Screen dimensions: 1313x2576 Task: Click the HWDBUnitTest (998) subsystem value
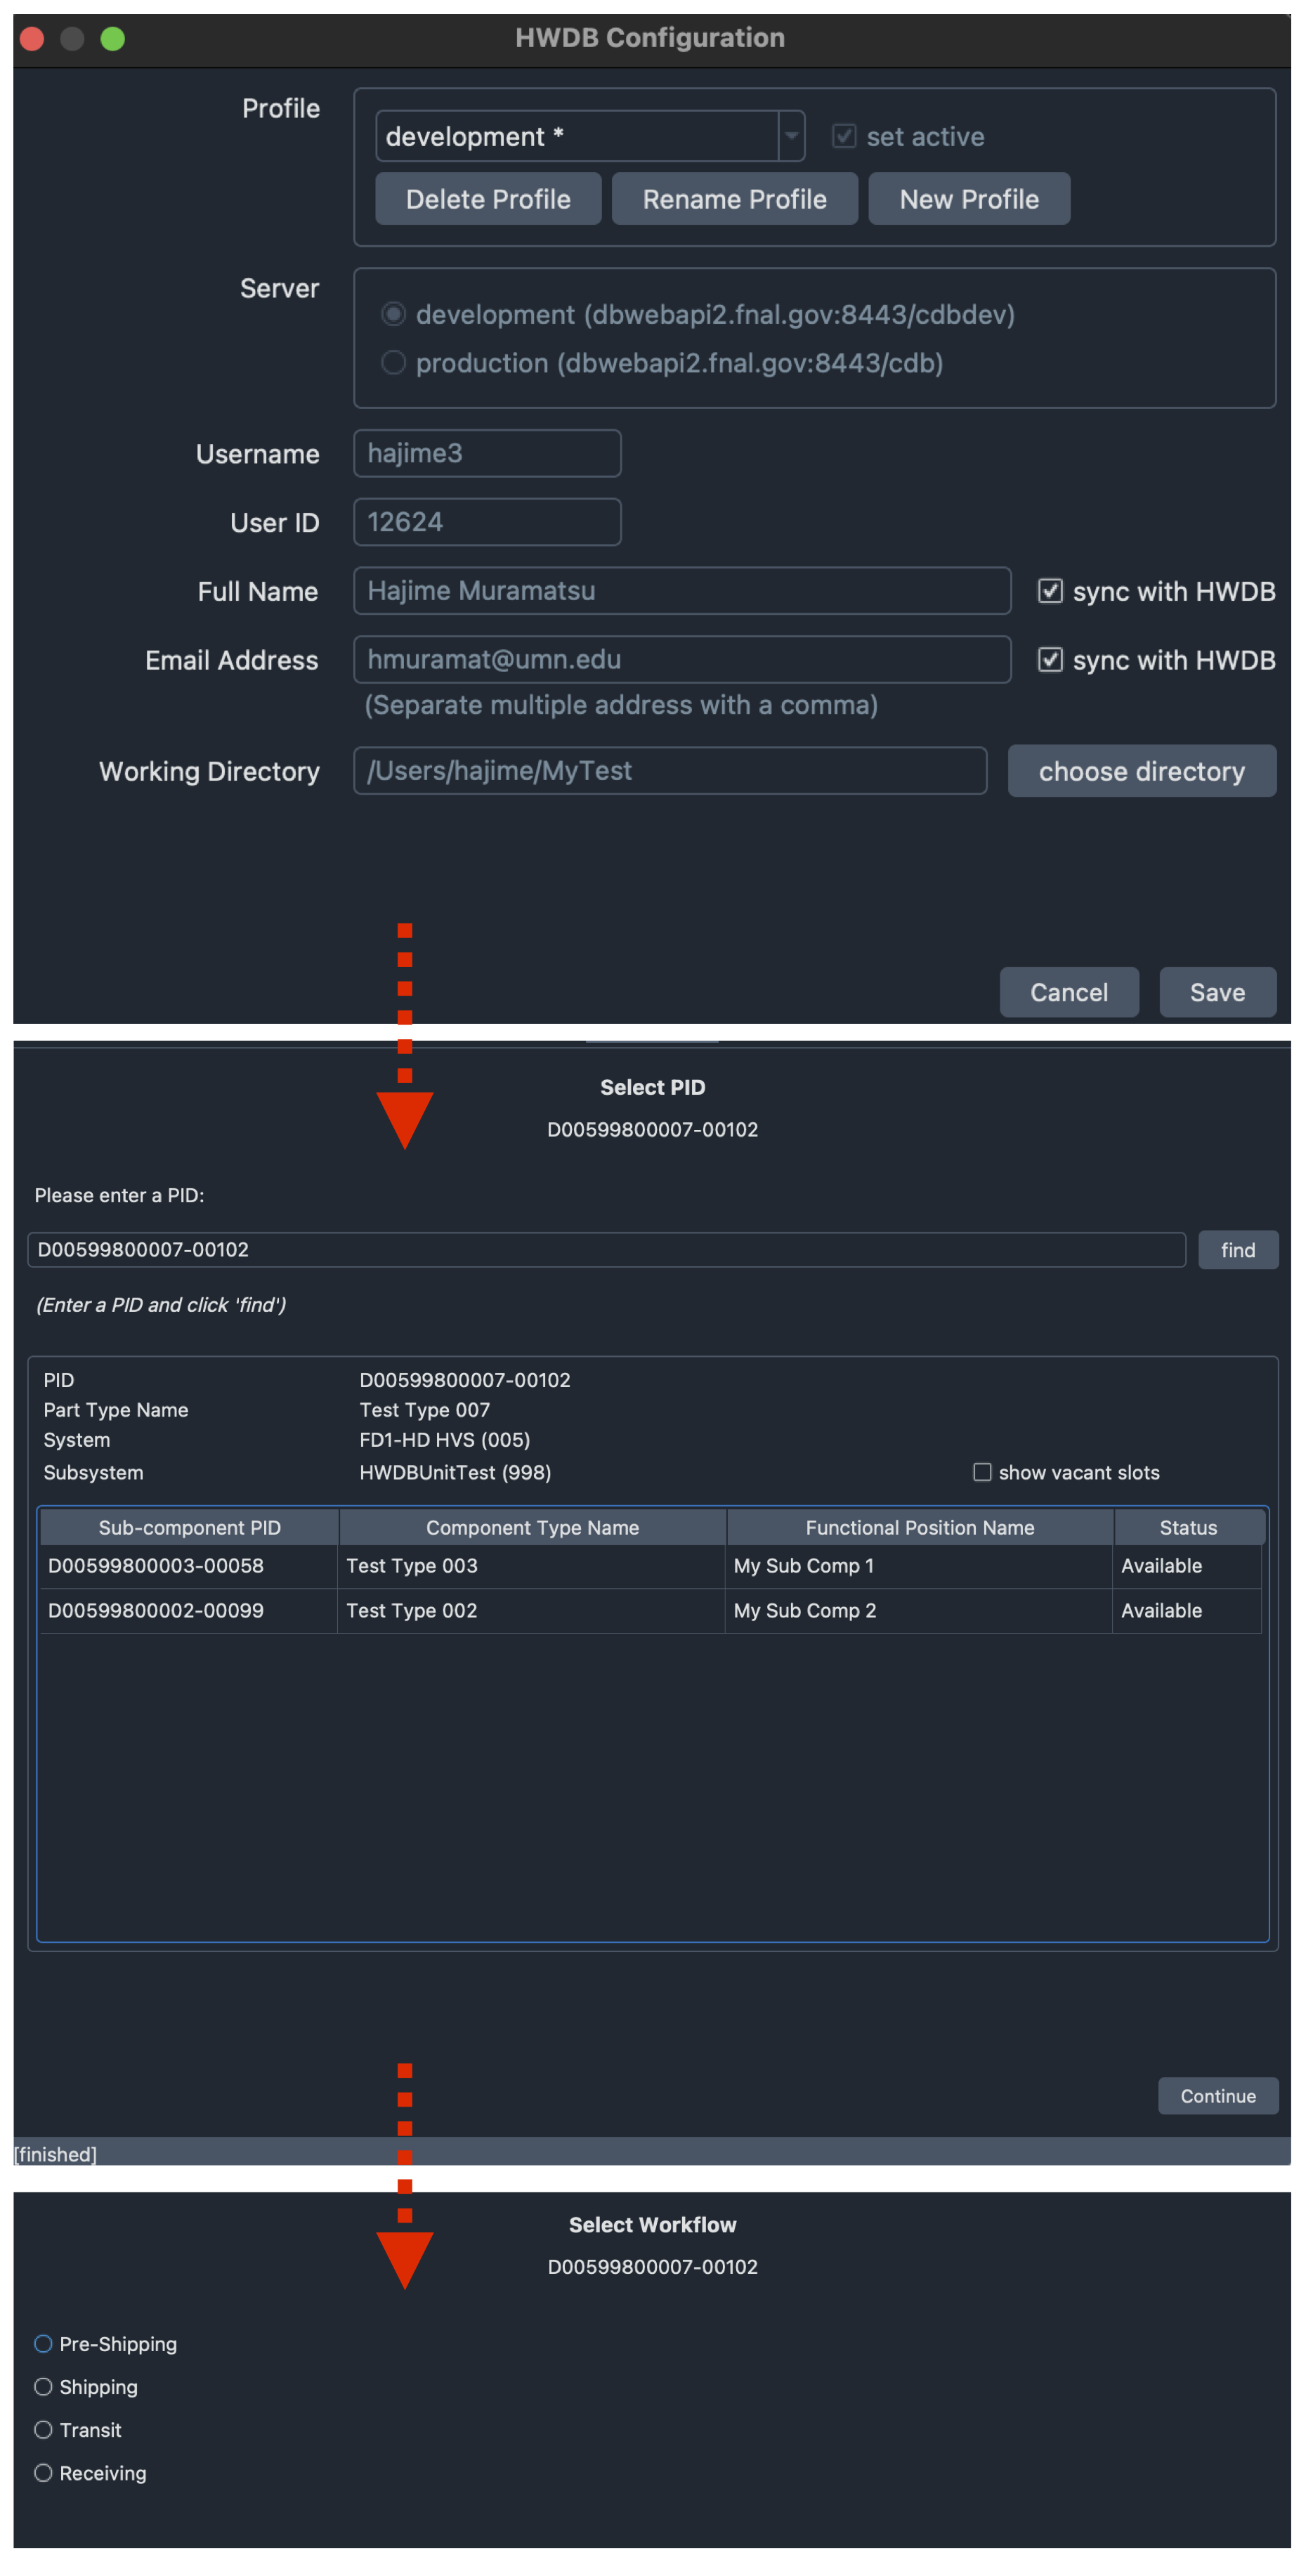coord(455,1472)
